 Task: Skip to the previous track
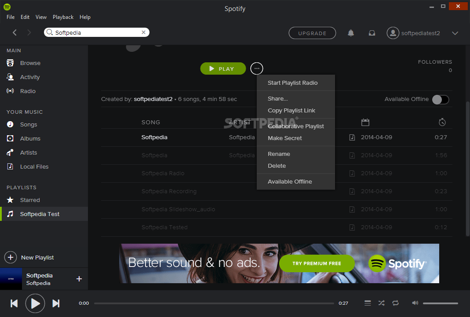tap(14, 303)
